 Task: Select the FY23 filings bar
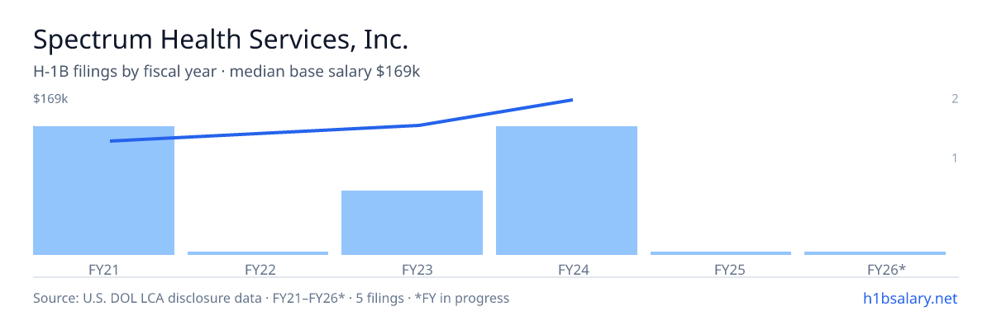coord(412,223)
